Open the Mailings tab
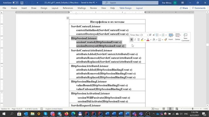 [82, 8]
